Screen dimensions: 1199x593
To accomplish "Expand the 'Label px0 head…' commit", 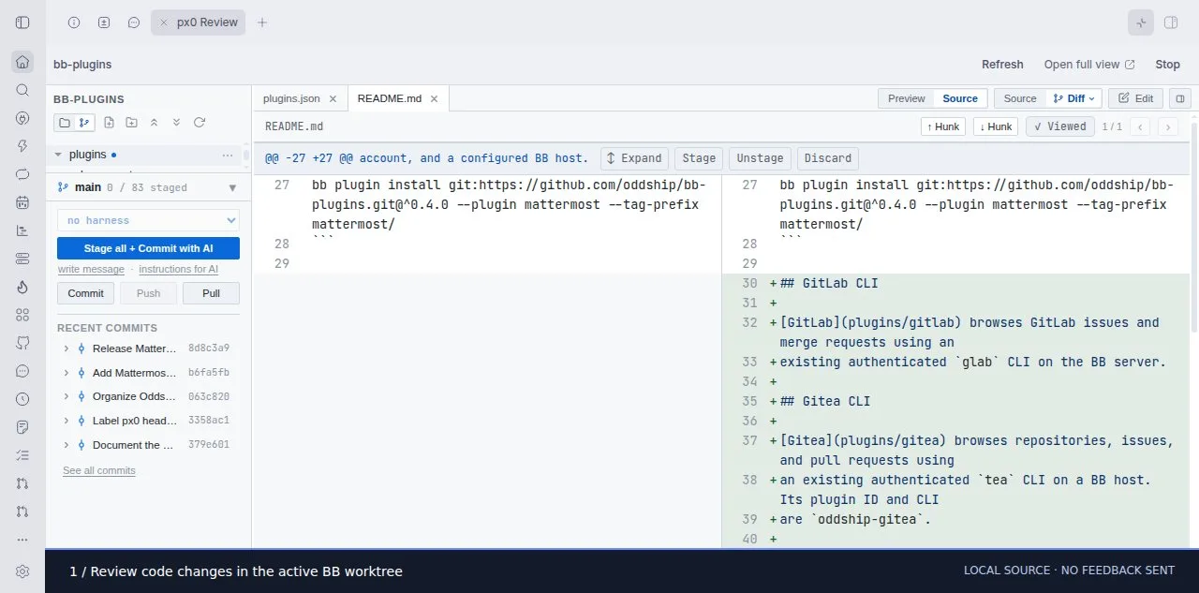I will coord(66,421).
